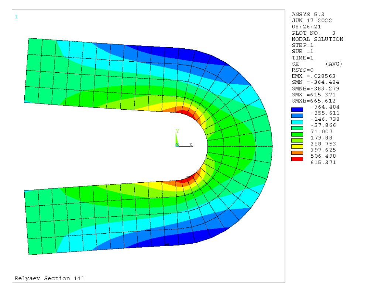The width and height of the screenshot is (378, 292).
Task: Click the coordinate triad at the origin
Action: [x=177, y=144]
